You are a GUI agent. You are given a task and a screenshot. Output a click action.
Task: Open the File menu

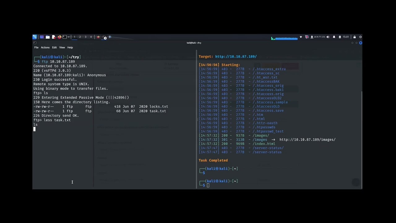[x=36, y=47]
